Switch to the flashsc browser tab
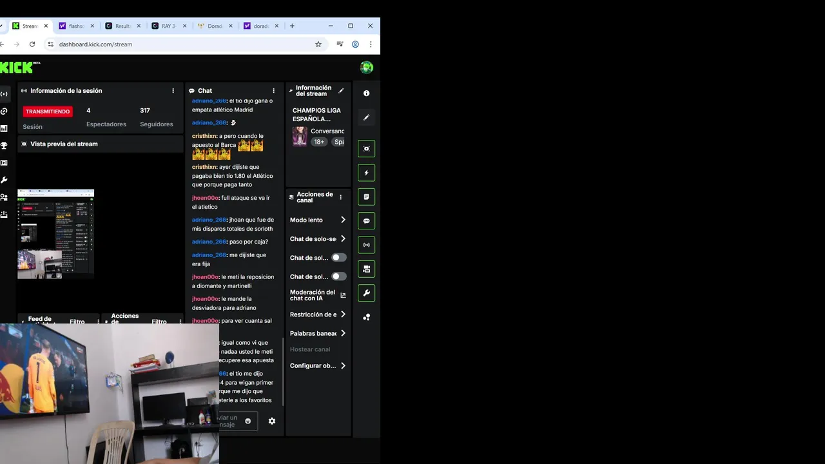825x464 pixels. click(76, 26)
